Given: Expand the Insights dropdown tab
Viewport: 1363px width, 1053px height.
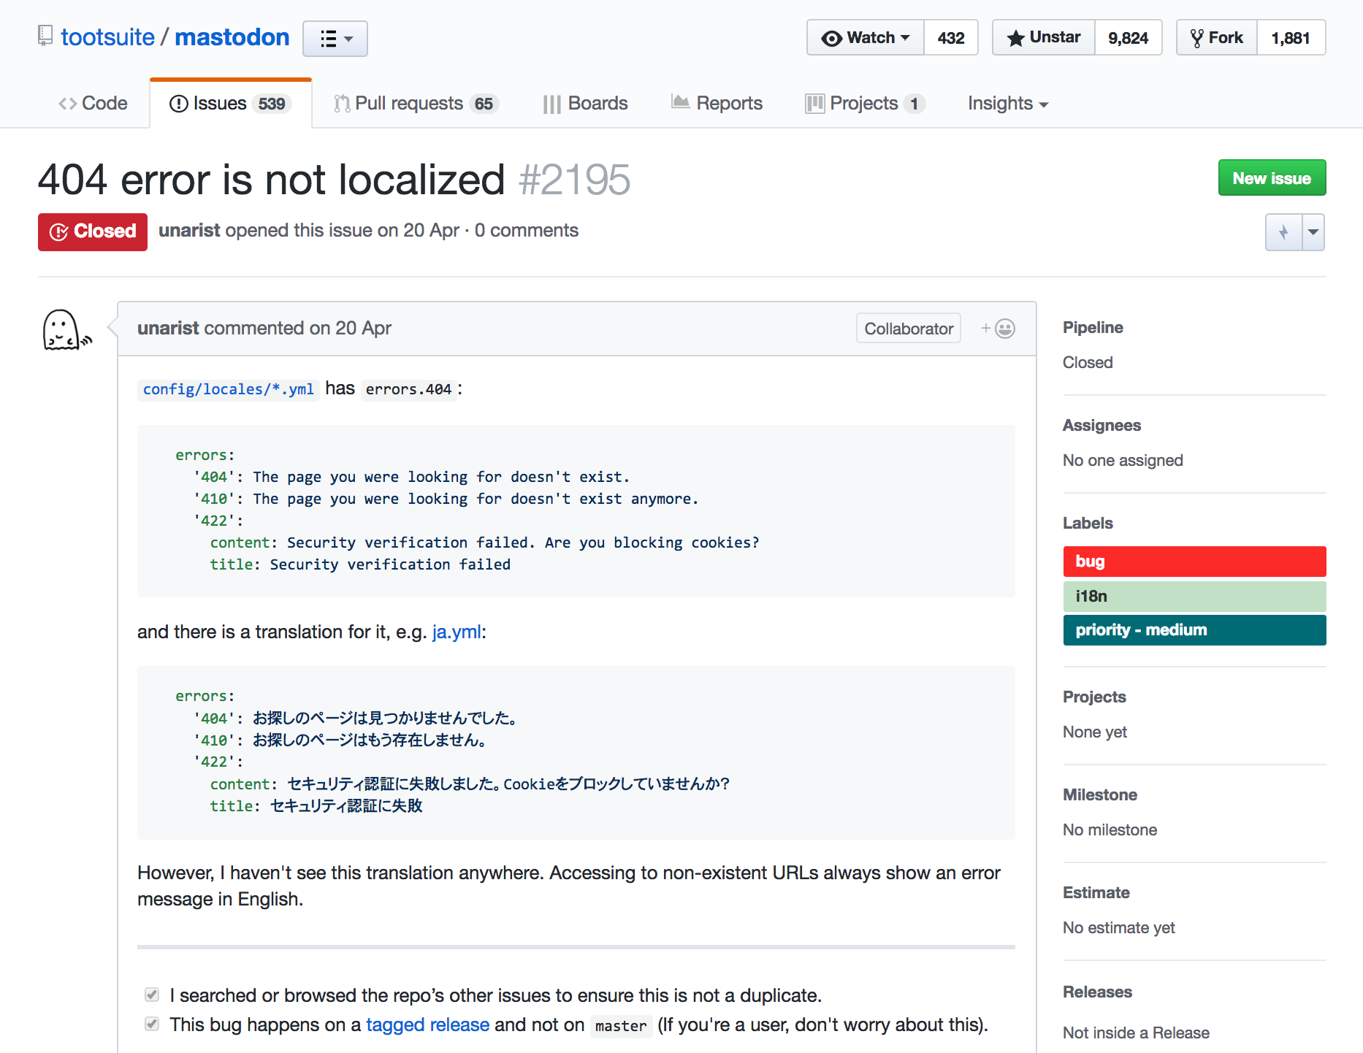Looking at the screenshot, I should (x=1008, y=104).
